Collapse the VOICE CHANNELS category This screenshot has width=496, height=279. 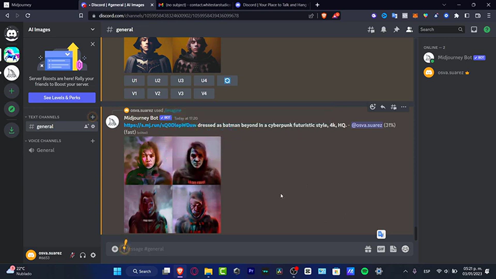coord(43,141)
